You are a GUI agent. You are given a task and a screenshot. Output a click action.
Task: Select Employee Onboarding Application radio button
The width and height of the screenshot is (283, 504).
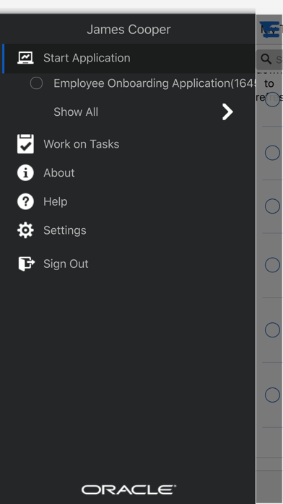(36, 83)
